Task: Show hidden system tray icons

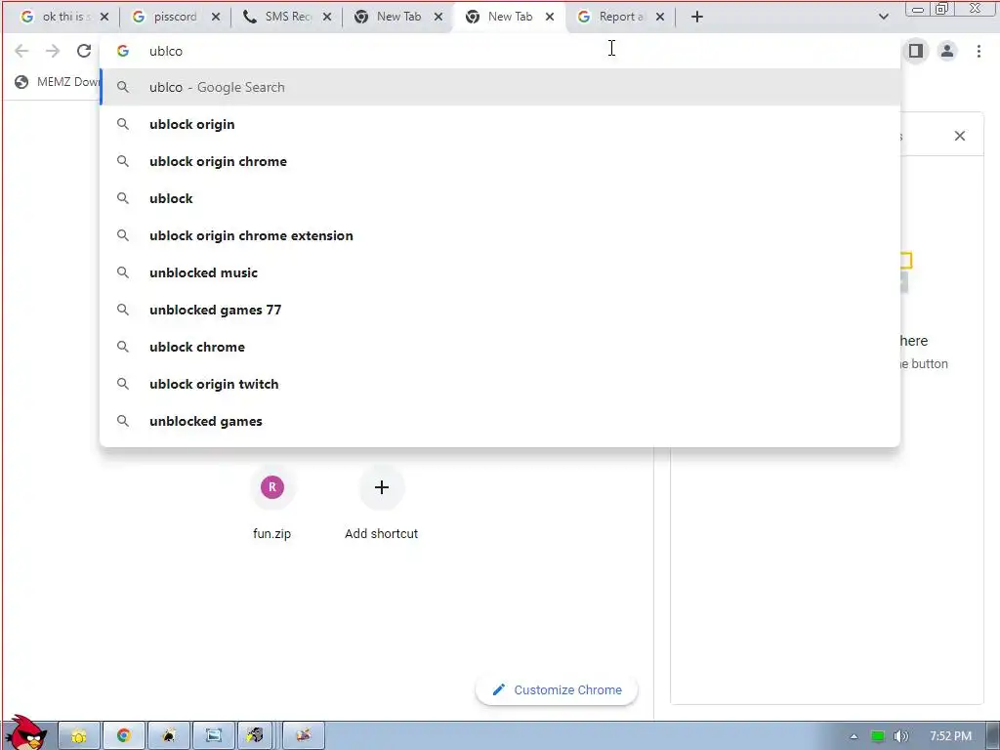Action: click(854, 736)
